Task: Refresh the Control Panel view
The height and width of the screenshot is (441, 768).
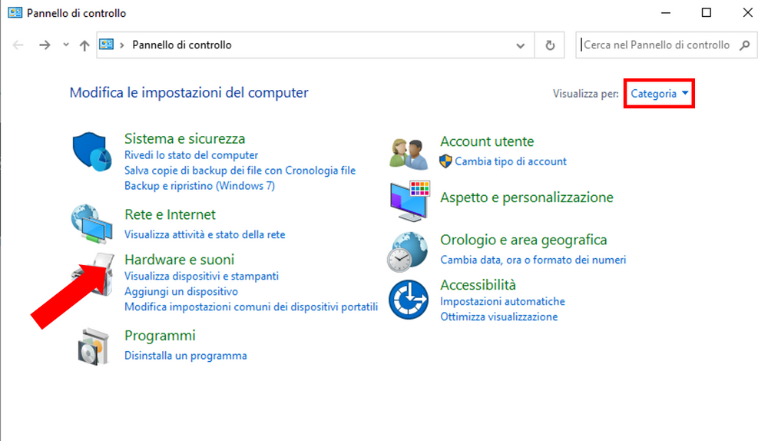Action: pos(550,45)
